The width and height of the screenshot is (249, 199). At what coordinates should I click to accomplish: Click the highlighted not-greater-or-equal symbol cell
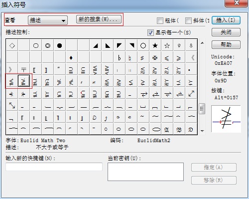click(24, 81)
